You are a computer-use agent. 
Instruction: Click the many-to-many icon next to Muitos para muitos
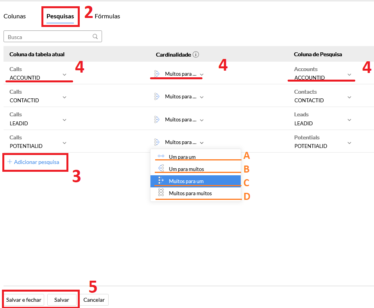[x=161, y=192]
